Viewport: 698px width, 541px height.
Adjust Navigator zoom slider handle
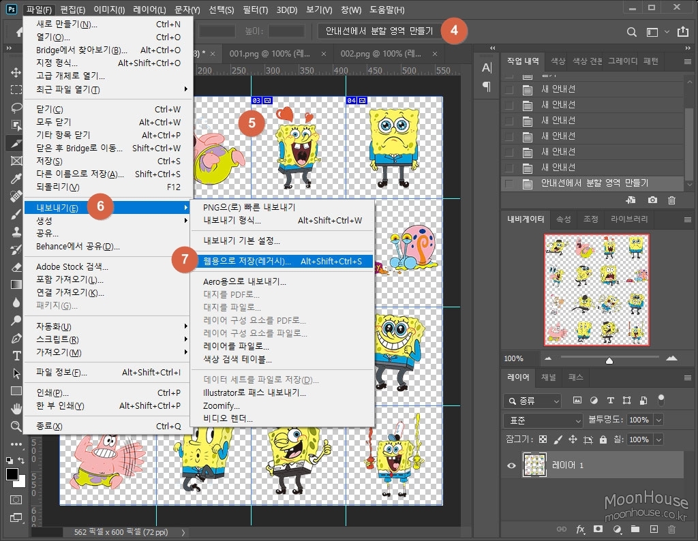pyautogui.click(x=609, y=360)
